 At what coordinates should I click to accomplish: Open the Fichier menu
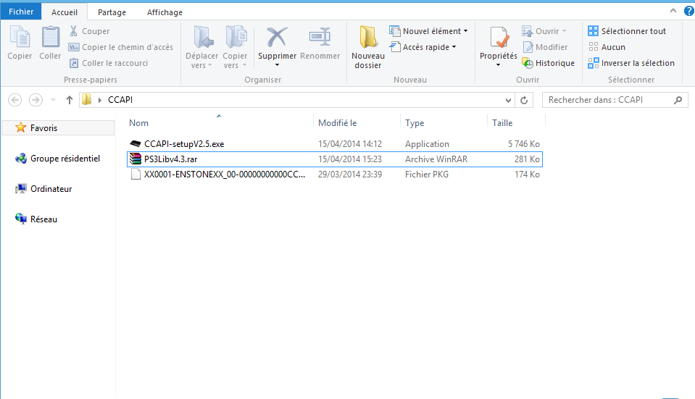click(21, 12)
